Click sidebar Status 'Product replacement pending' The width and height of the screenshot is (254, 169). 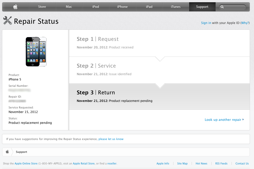[30, 123]
